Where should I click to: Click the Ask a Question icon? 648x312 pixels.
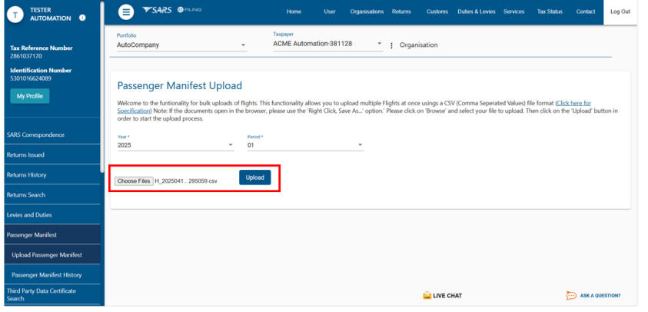pos(571,295)
